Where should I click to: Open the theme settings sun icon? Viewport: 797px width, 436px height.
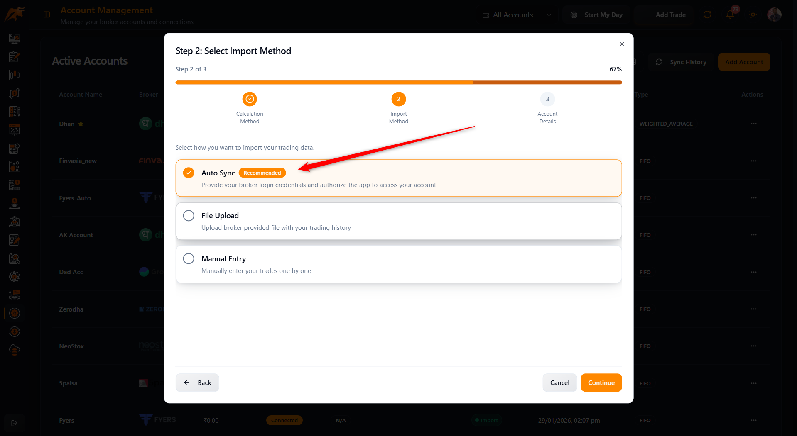[x=752, y=14]
